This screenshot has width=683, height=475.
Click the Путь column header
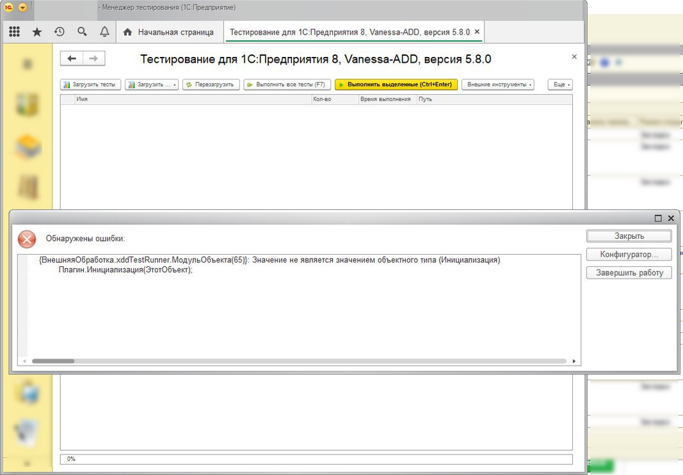tap(494, 99)
